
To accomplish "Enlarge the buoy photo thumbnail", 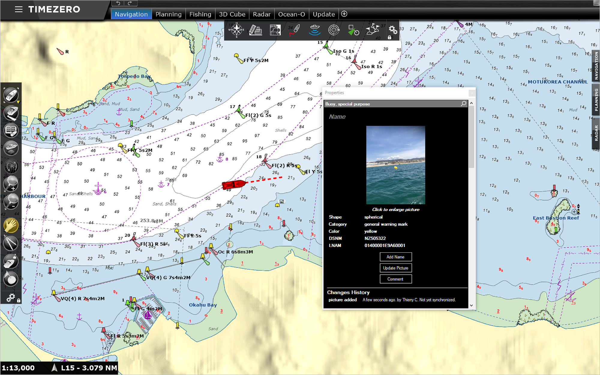I will [395, 165].
